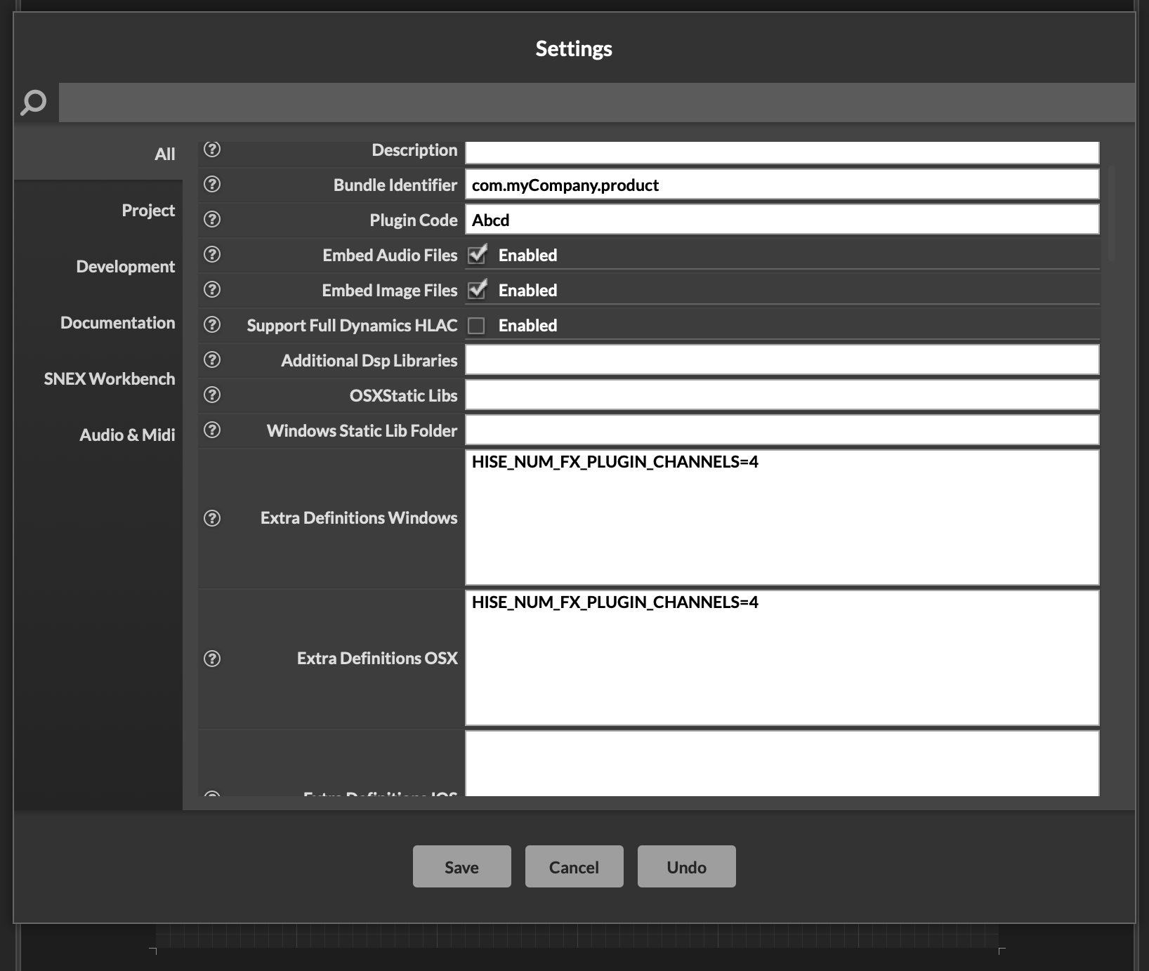Switch to the Project settings tab

point(98,210)
